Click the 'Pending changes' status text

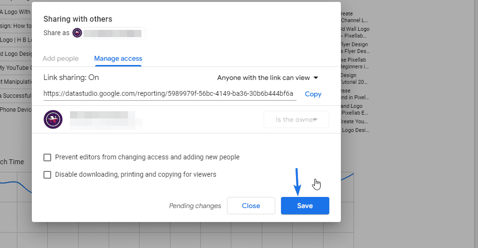point(195,206)
